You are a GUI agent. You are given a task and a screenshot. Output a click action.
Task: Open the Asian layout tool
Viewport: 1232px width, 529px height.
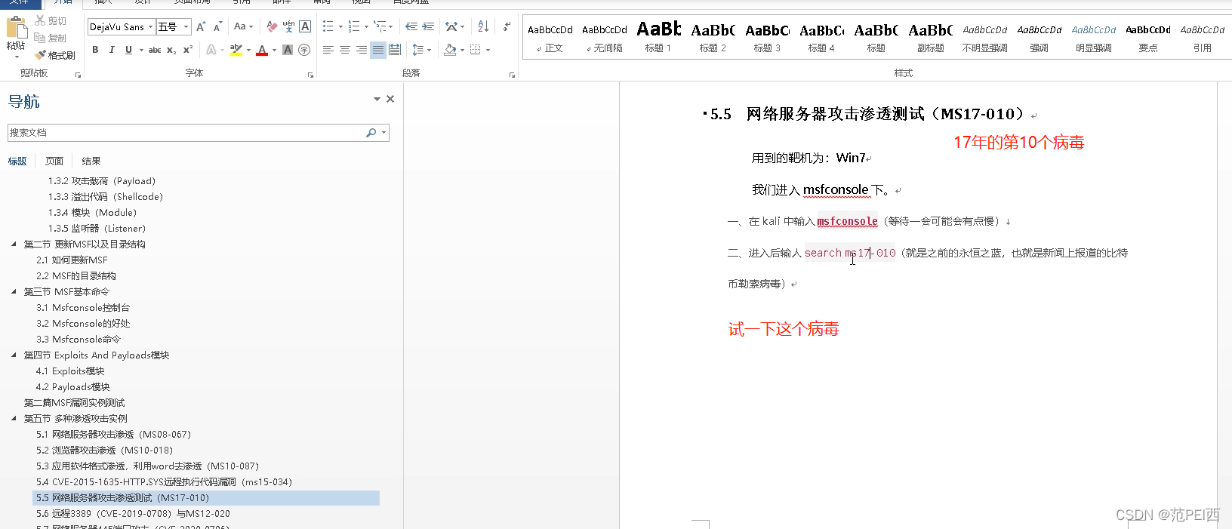pyautogui.click(x=451, y=26)
